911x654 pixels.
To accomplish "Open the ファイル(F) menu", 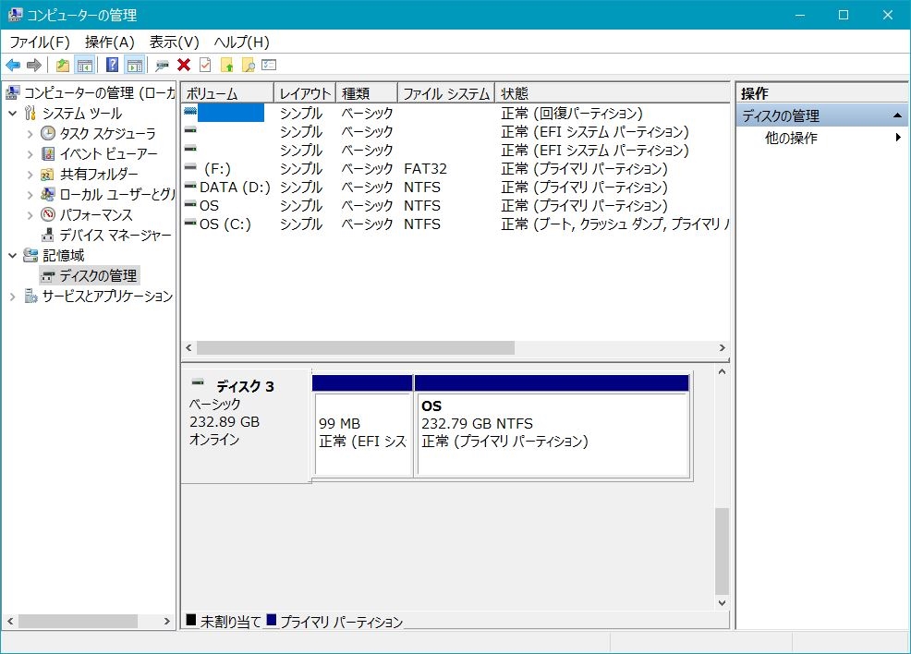I will 40,42.
